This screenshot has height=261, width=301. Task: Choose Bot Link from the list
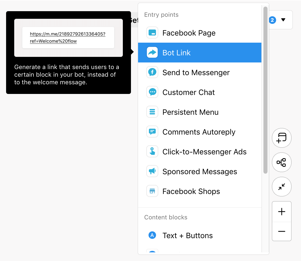tap(200, 53)
